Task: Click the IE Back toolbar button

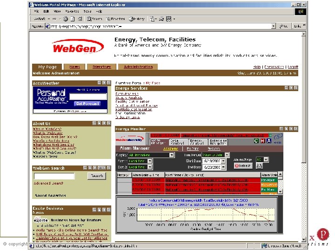Action: coord(40,19)
